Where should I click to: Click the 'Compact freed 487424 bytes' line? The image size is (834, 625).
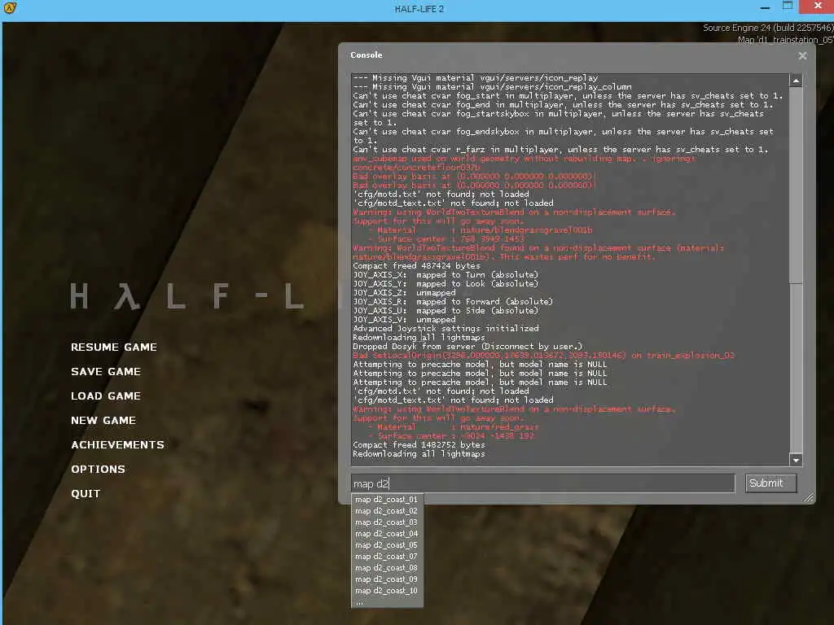[416, 266]
